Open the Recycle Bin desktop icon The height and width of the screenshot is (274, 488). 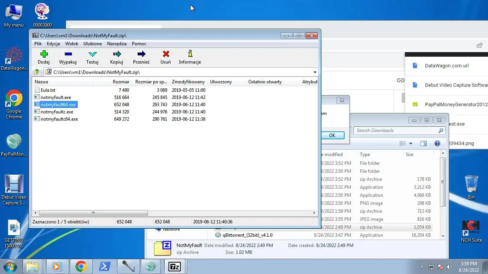(x=472, y=187)
